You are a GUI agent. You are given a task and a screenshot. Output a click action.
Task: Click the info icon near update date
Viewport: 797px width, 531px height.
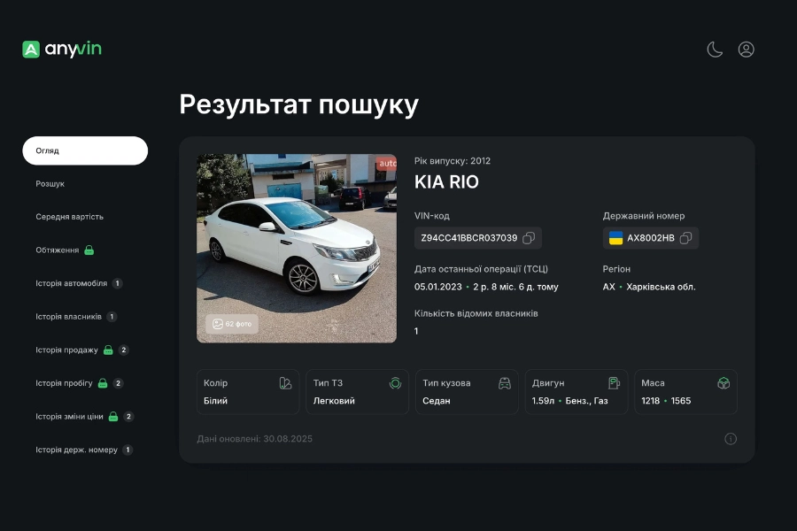[731, 439]
